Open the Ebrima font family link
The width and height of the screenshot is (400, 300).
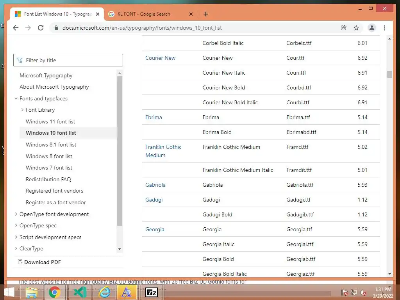click(x=154, y=117)
